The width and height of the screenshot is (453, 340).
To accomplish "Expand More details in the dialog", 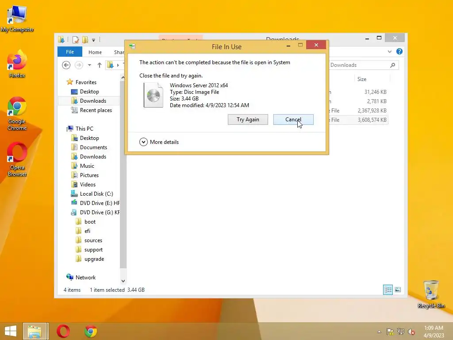I will click(x=159, y=142).
